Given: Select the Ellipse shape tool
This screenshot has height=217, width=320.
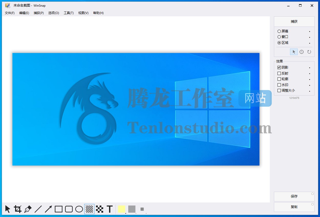Looking at the screenshot, I should point(79,209).
